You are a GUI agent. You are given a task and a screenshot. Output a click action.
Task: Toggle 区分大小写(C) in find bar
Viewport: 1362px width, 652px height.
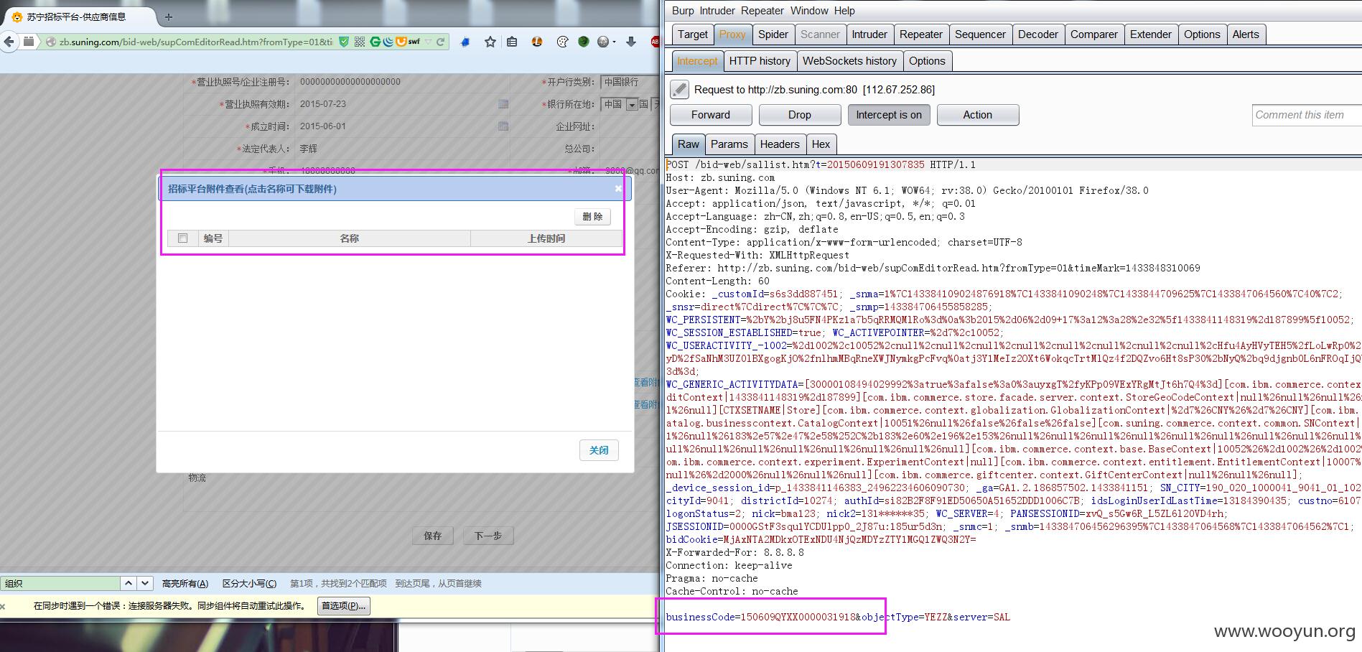click(249, 583)
